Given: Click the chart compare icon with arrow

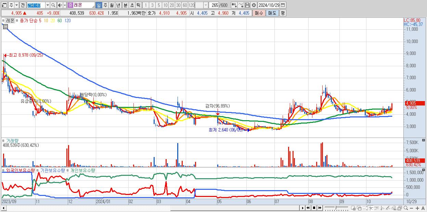Looking at the screenshot, I should pos(235,5).
